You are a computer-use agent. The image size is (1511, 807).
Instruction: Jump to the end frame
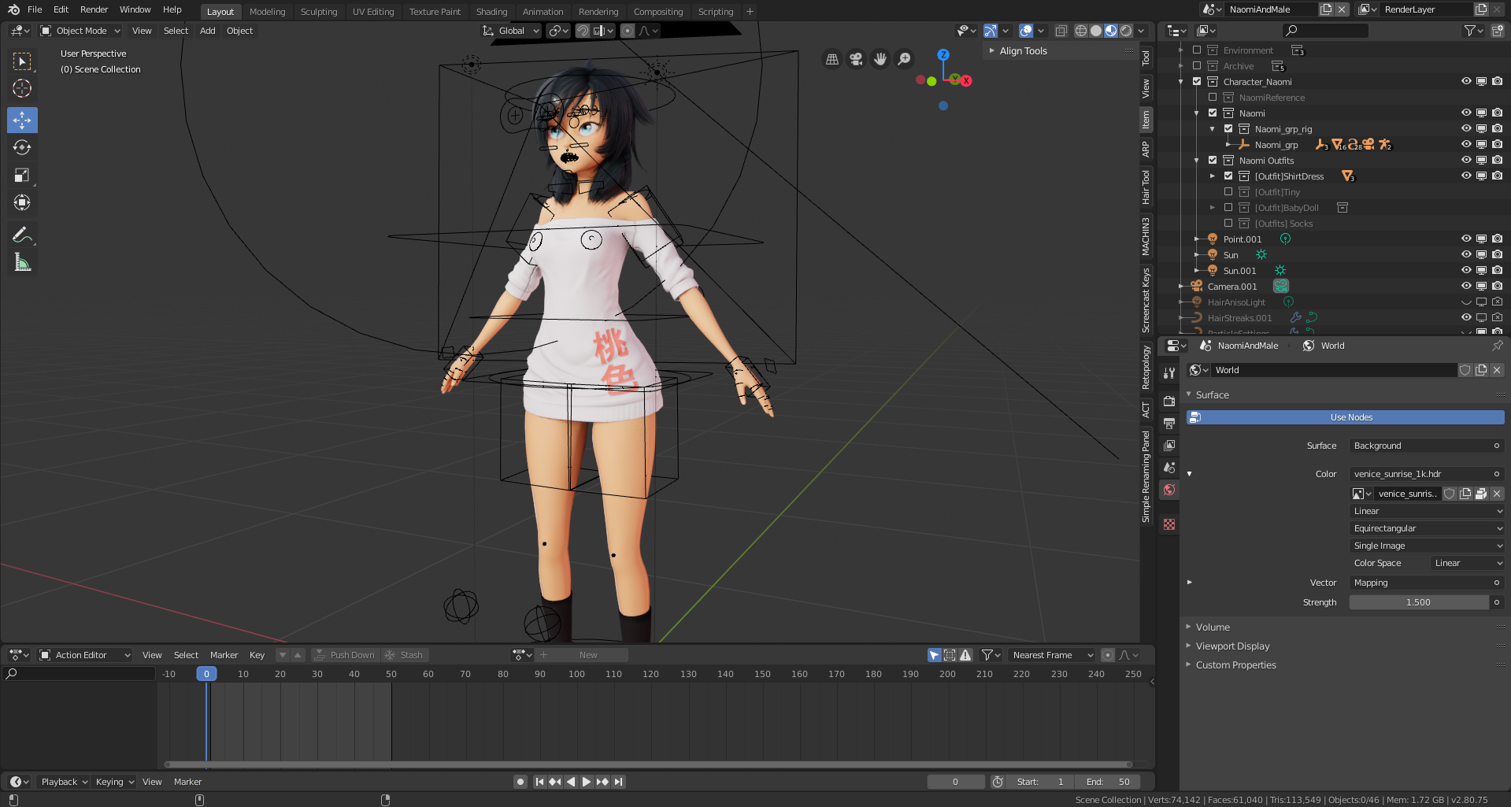point(619,782)
